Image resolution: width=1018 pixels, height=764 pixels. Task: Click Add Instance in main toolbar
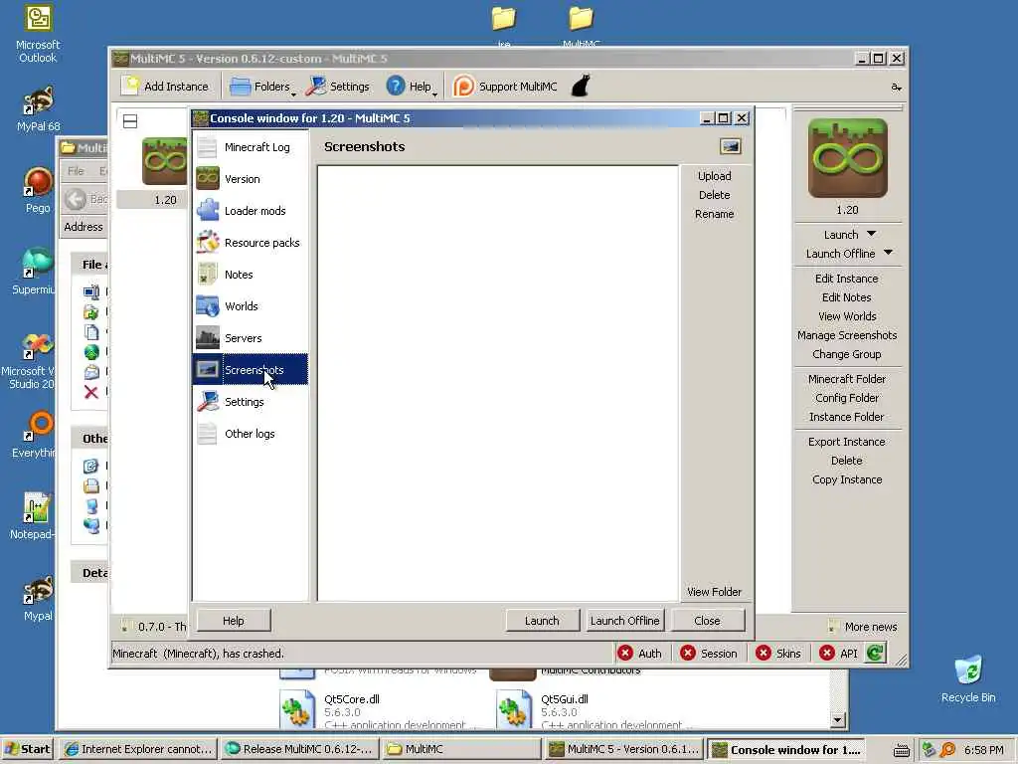pos(167,87)
